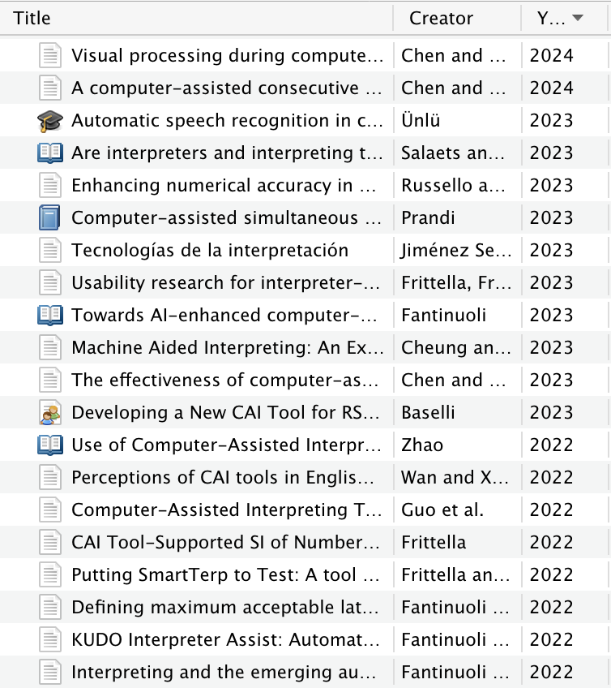611x688 pixels.
Task: Click the article icon next to Tecnologías de la interpretación
Action: 50,251
